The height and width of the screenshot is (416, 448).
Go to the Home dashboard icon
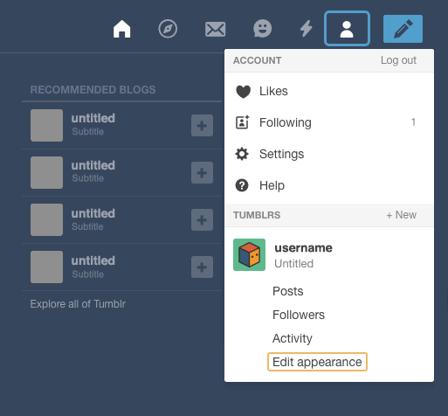click(121, 29)
